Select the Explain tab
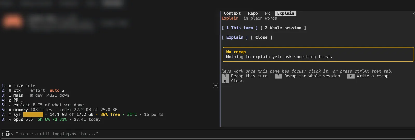Viewport: 415px width, 140px height. pos(285,13)
